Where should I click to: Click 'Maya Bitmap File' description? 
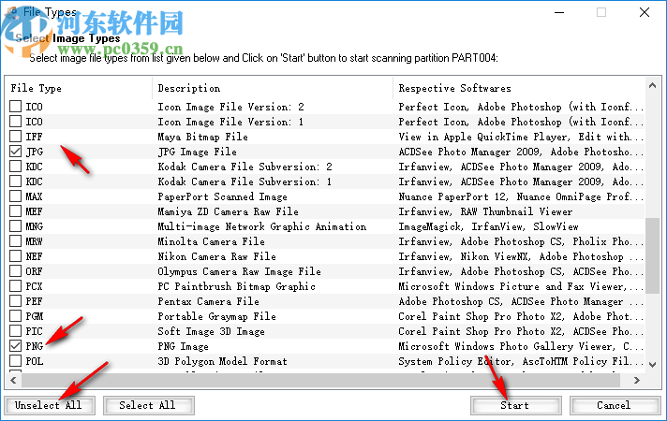pyautogui.click(x=203, y=137)
